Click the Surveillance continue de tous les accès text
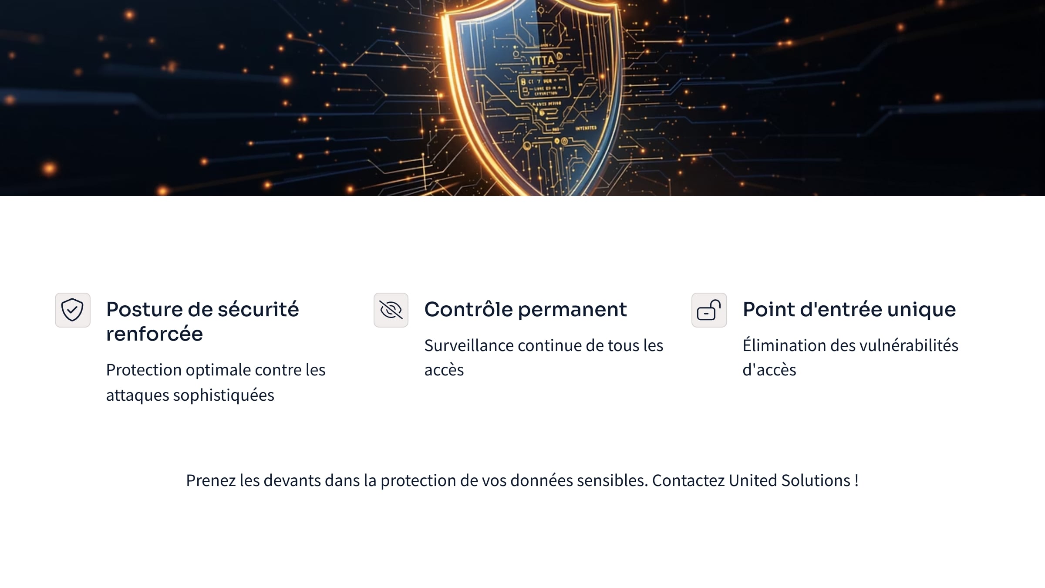The height and width of the screenshot is (588, 1045). tap(543, 357)
